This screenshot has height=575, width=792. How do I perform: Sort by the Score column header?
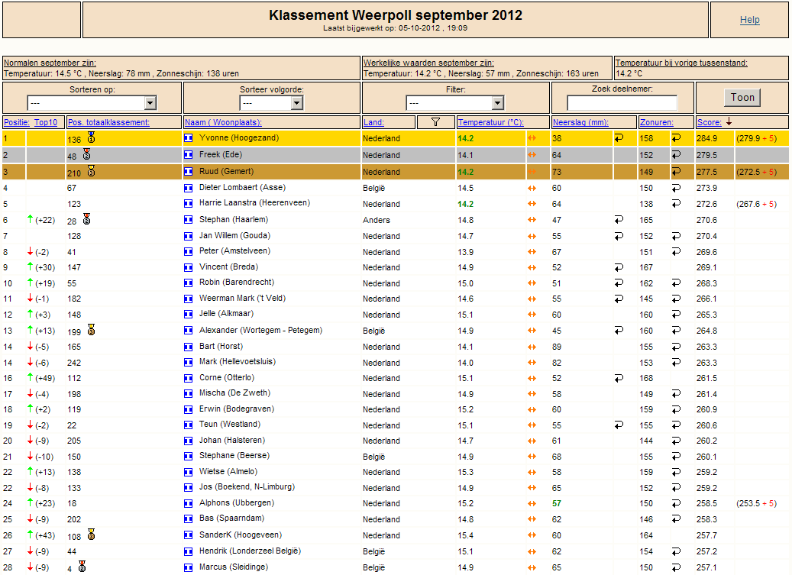tap(710, 122)
